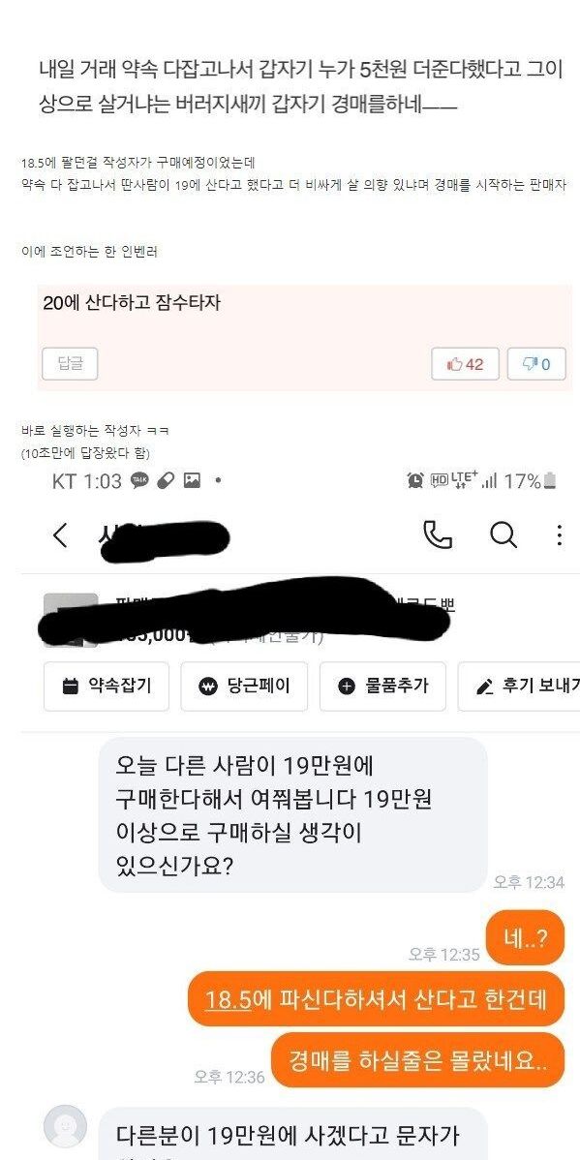580x1160 pixels.
Task: Click the thumbs-down 0 button
Action: [536, 364]
